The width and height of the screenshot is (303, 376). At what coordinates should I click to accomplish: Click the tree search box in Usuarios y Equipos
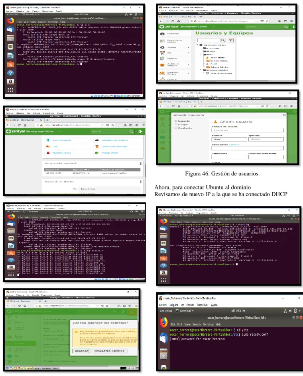(209, 40)
